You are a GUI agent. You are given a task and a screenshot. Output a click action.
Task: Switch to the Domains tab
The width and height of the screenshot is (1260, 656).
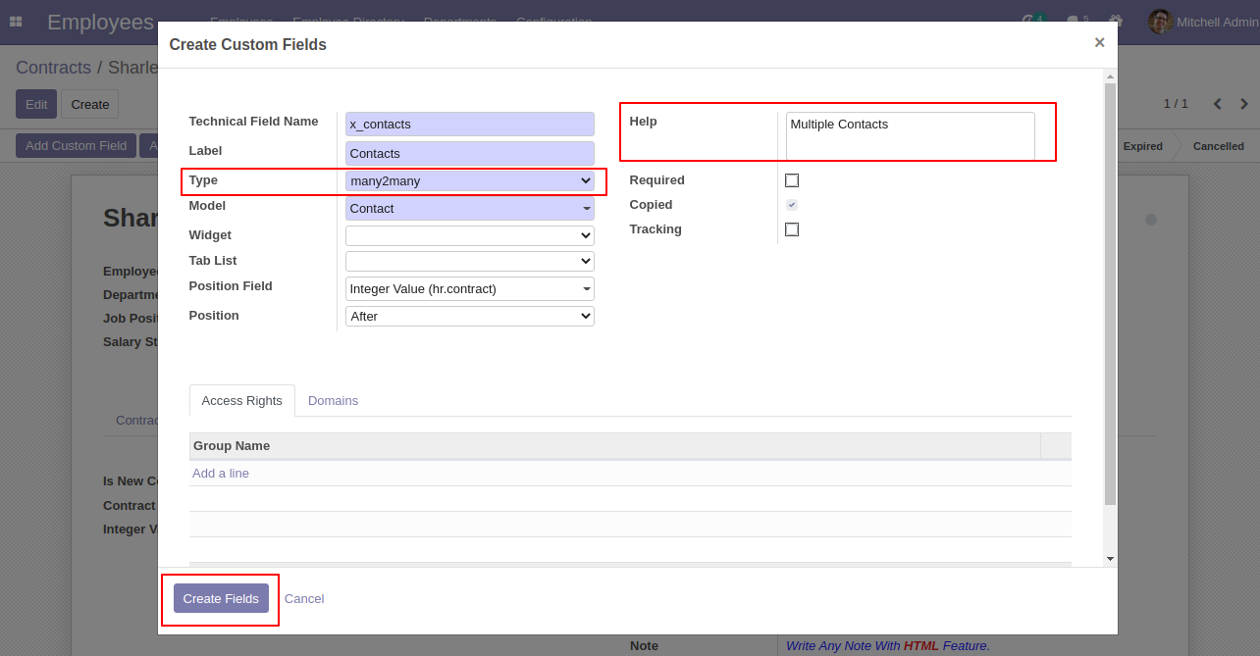tap(333, 400)
